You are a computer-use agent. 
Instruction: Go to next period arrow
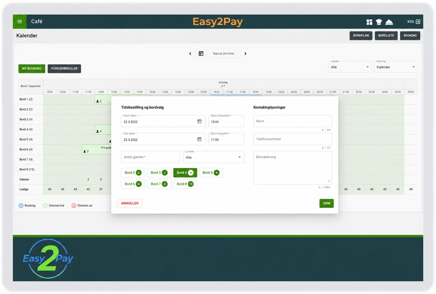(245, 53)
